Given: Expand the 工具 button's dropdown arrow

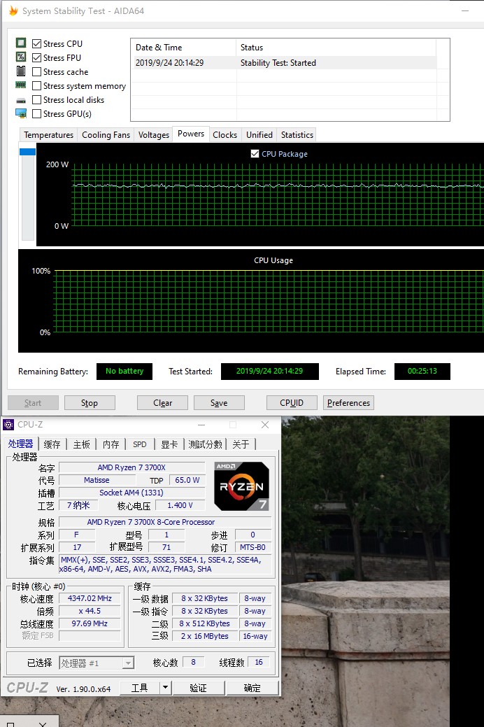Looking at the screenshot, I should pyautogui.click(x=165, y=688).
